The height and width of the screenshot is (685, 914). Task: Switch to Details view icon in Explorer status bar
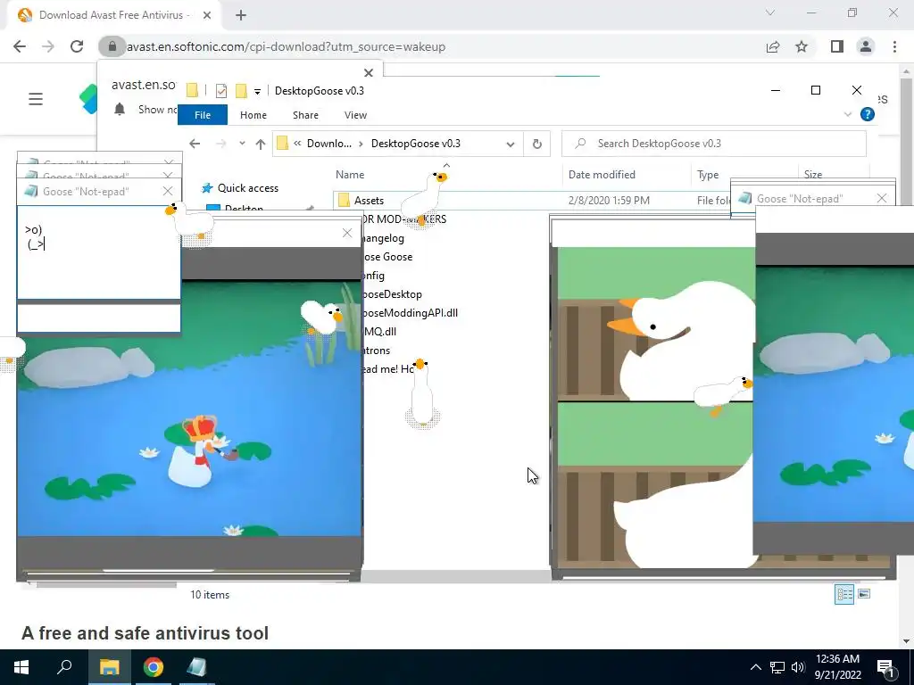[x=844, y=594]
